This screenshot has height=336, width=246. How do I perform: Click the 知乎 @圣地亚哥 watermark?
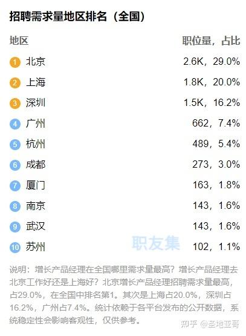(210, 324)
